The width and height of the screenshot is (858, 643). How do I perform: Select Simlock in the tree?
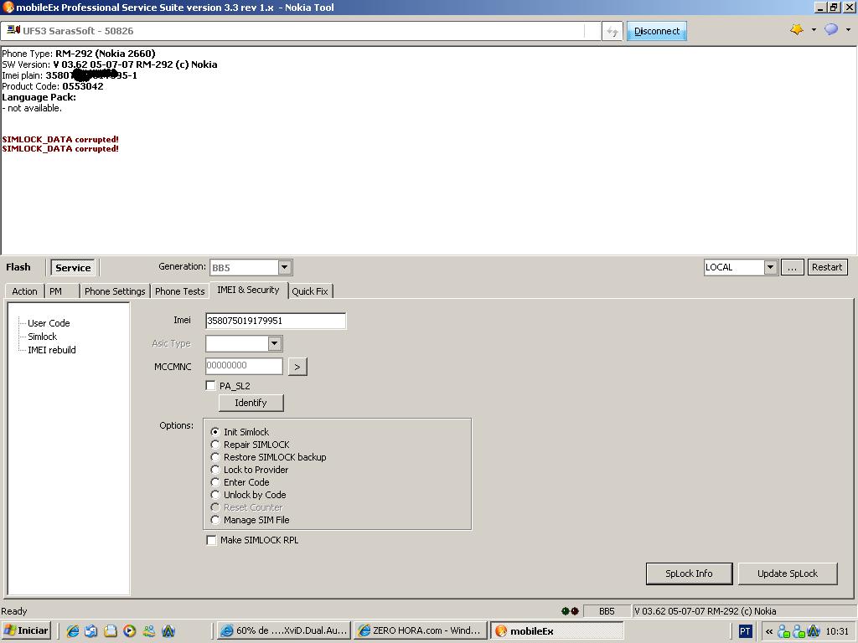pyautogui.click(x=42, y=337)
